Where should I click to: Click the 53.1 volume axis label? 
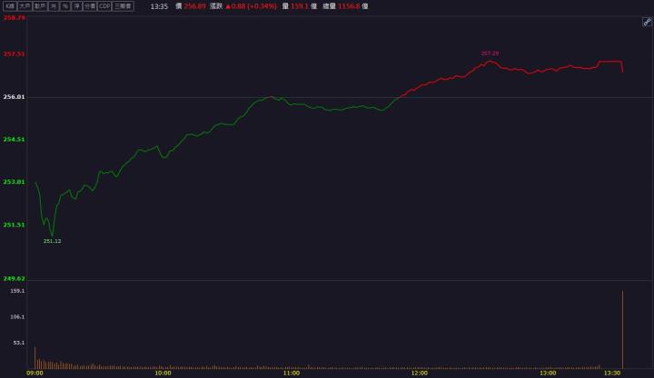pos(19,343)
